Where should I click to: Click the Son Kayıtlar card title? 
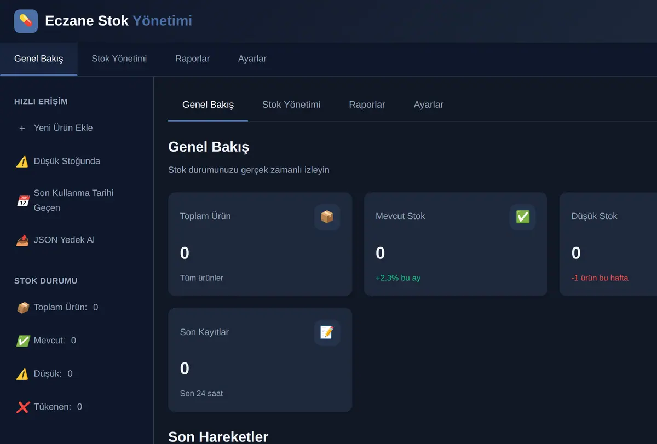coord(204,332)
